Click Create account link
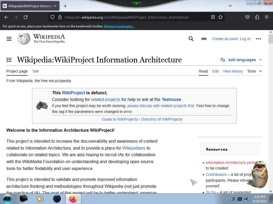The width and height of the screenshot is (273, 204). (x=225, y=39)
